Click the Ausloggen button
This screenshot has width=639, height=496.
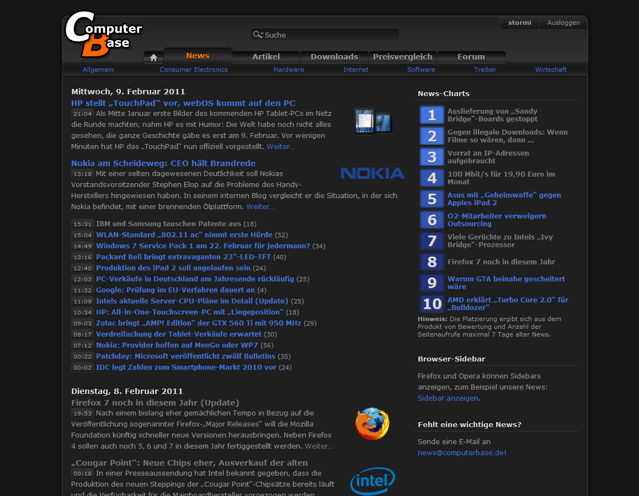pyautogui.click(x=563, y=23)
